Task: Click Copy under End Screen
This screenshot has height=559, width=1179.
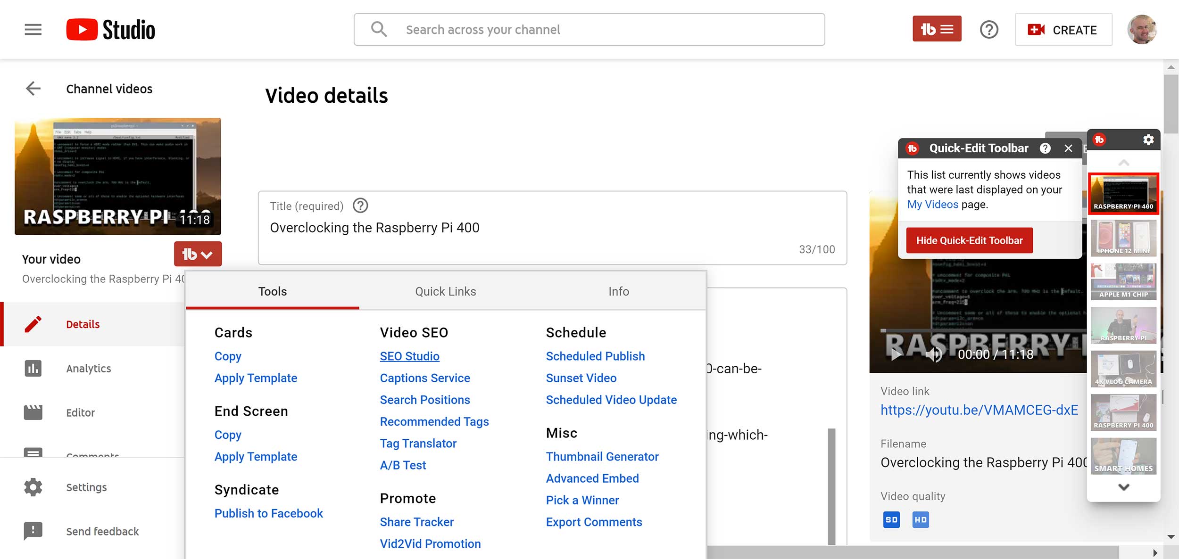Action: point(228,435)
